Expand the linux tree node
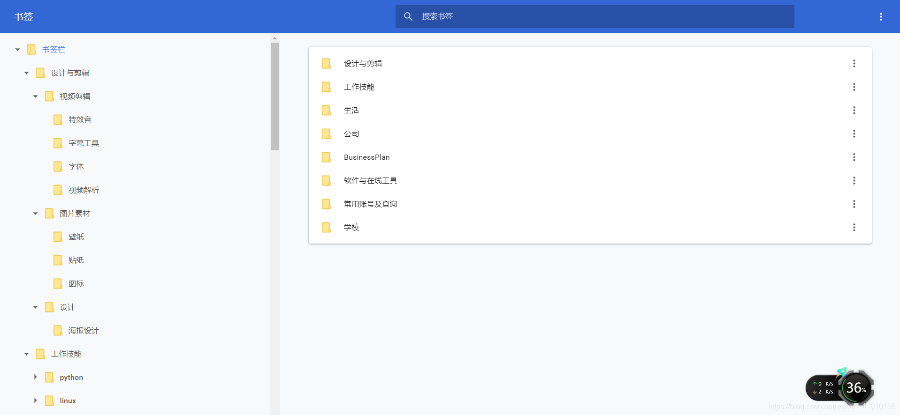This screenshot has width=900, height=415. [x=35, y=400]
